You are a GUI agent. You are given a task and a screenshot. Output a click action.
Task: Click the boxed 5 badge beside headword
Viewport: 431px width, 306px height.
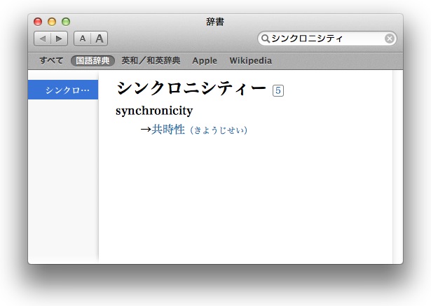(278, 90)
